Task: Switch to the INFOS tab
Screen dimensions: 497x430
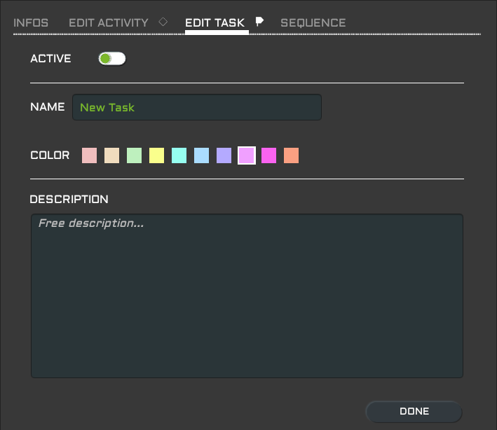Action: [31, 23]
